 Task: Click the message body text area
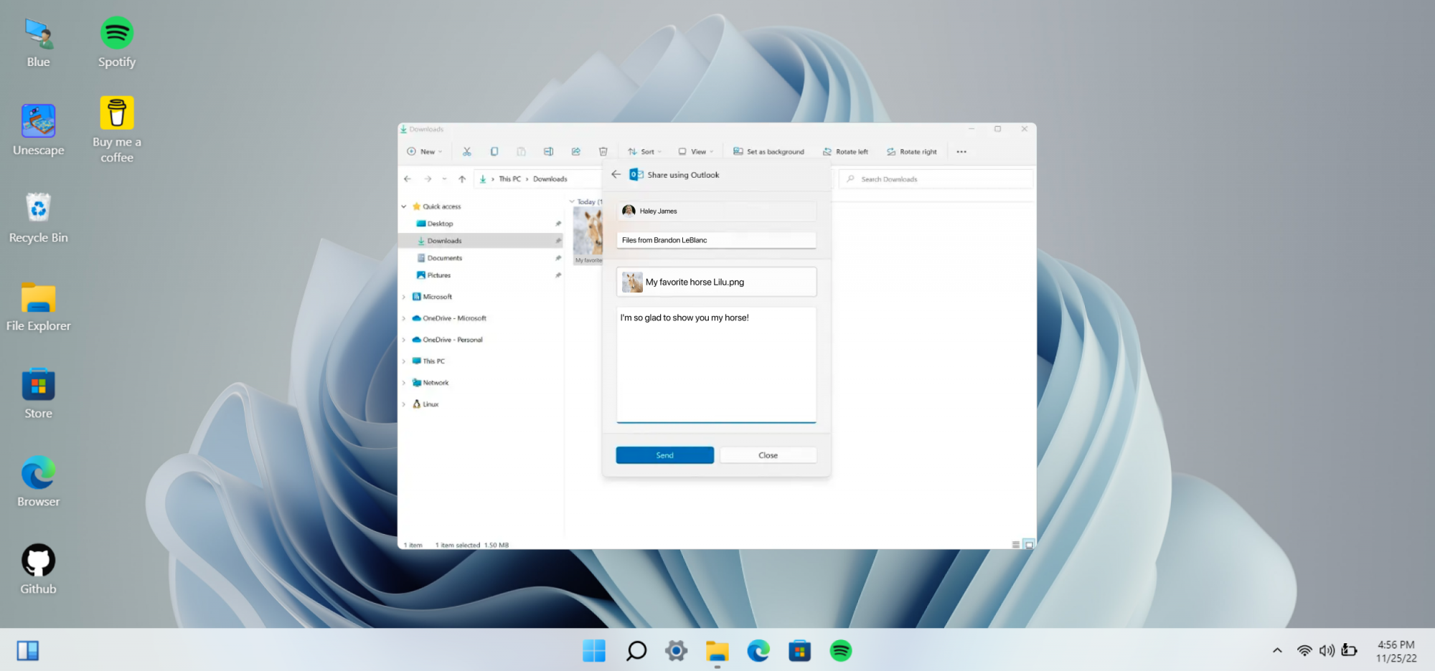click(716, 365)
